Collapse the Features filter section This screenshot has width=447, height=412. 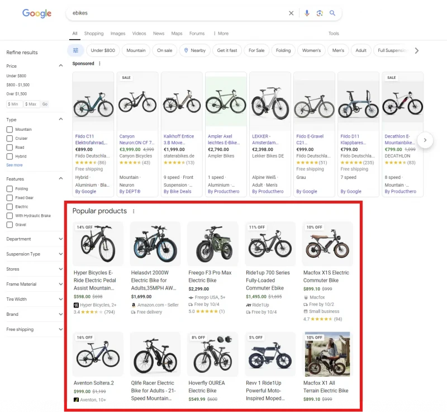coord(61,179)
